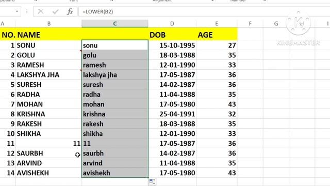
Task: Select the cell containing RAKESH
Action: coord(49,123)
